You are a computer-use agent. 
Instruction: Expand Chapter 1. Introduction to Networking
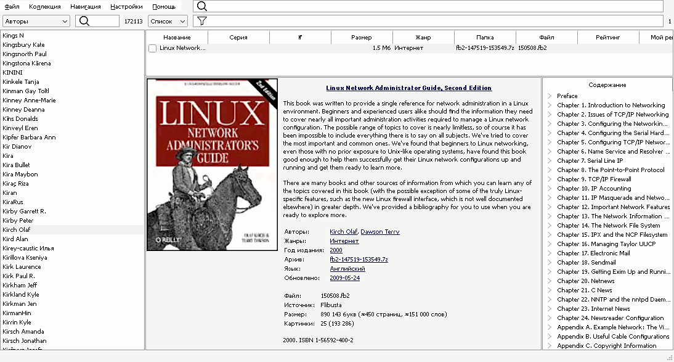coord(550,105)
